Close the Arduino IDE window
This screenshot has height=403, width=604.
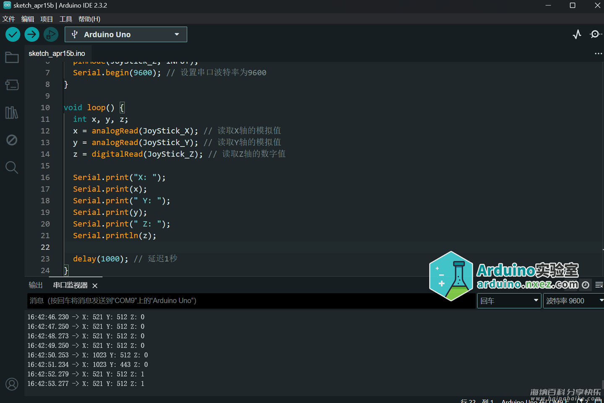click(x=597, y=5)
